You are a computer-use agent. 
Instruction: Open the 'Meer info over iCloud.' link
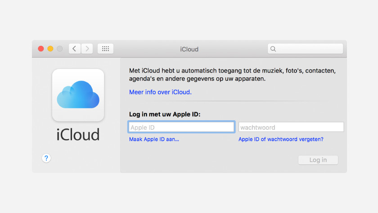pos(160,92)
